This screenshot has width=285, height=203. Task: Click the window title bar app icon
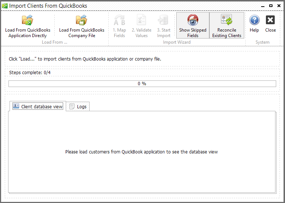point(5,6)
